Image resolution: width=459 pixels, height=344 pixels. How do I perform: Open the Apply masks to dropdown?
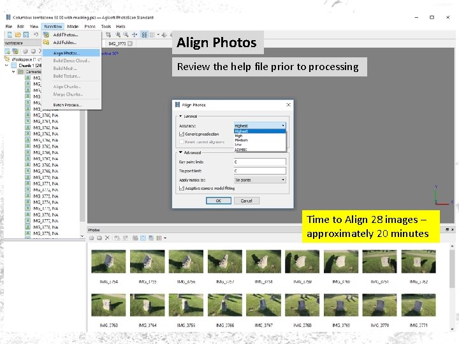259,180
